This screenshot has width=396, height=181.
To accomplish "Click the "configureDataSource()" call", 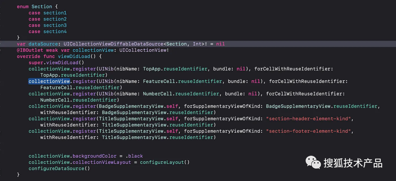I will (x=59, y=169).
